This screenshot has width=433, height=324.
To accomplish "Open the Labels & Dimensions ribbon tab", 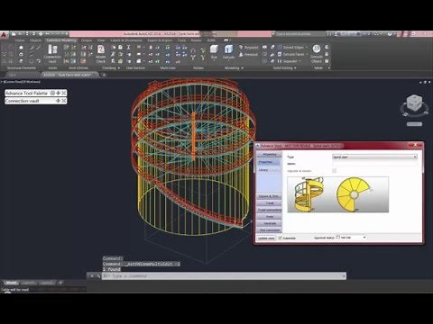I will [x=126, y=40].
